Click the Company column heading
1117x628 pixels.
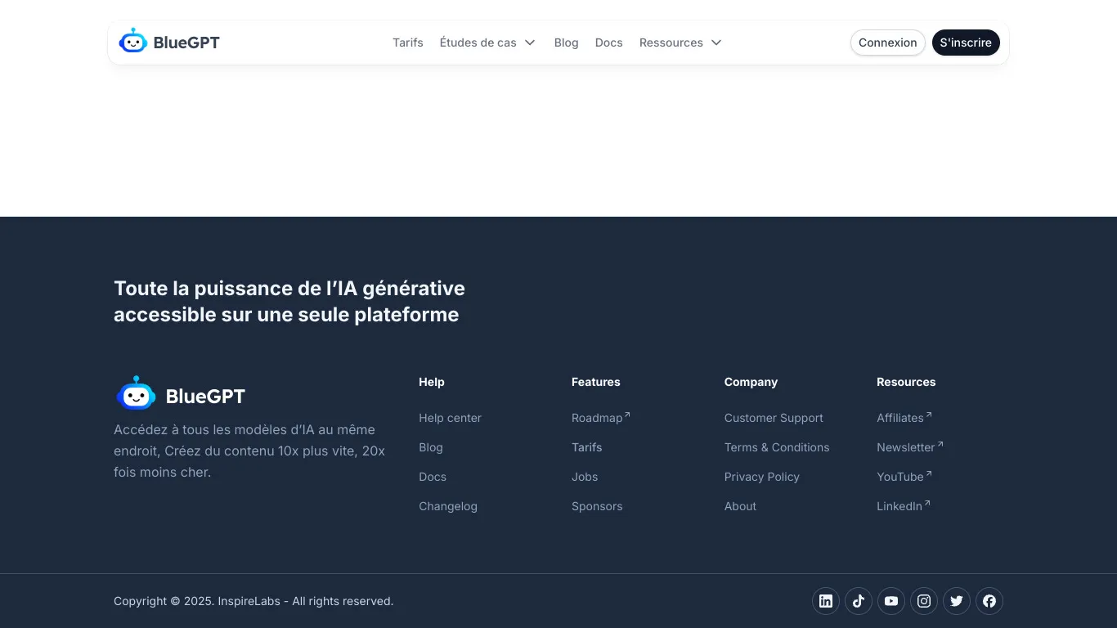coord(751,382)
